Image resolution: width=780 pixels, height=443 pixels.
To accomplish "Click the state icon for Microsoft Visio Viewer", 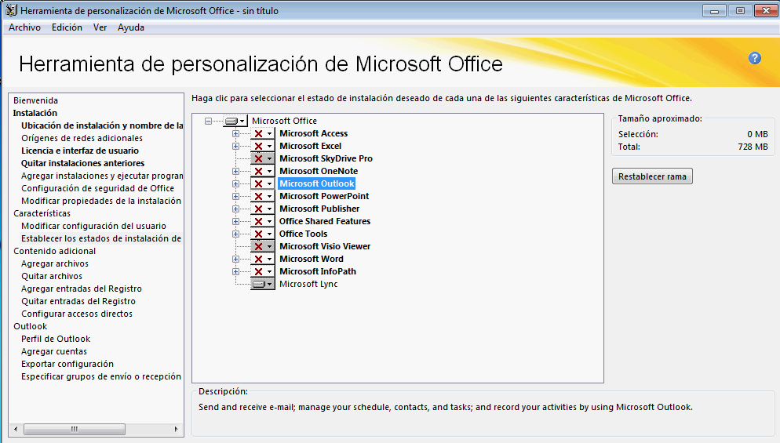I will click(x=258, y=246).
